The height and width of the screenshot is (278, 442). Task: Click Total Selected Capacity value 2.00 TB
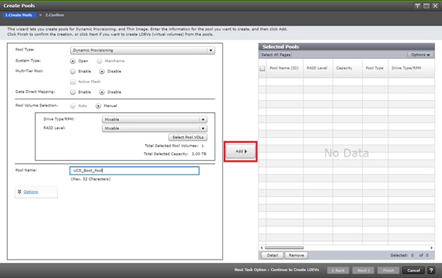(199, 154)
